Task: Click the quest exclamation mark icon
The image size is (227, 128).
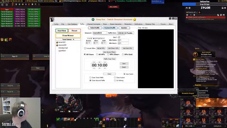Action: coord(195,54)
